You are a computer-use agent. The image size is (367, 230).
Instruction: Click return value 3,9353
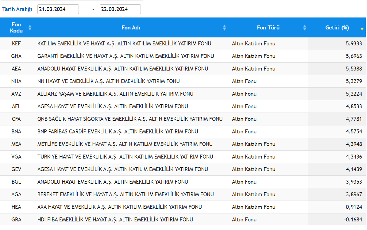(x=354, y=182)
